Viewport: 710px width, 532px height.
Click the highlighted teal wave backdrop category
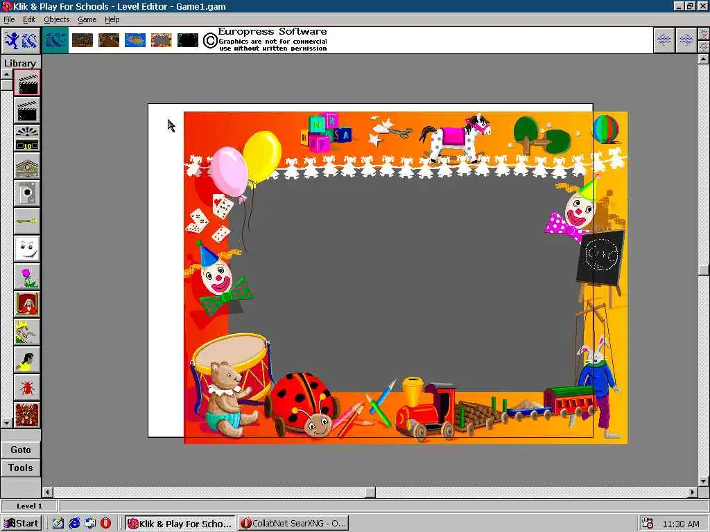coord(55,40)
